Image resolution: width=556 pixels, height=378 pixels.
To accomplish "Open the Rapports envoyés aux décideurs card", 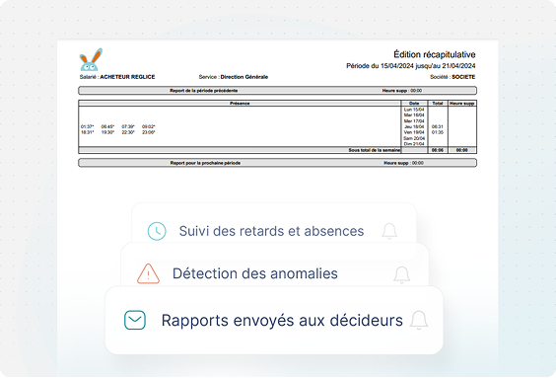I will click(x=274, y=320).
